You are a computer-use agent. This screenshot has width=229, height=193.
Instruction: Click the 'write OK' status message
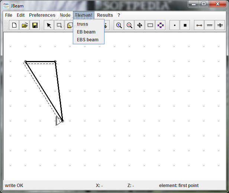tap(14, 186)
